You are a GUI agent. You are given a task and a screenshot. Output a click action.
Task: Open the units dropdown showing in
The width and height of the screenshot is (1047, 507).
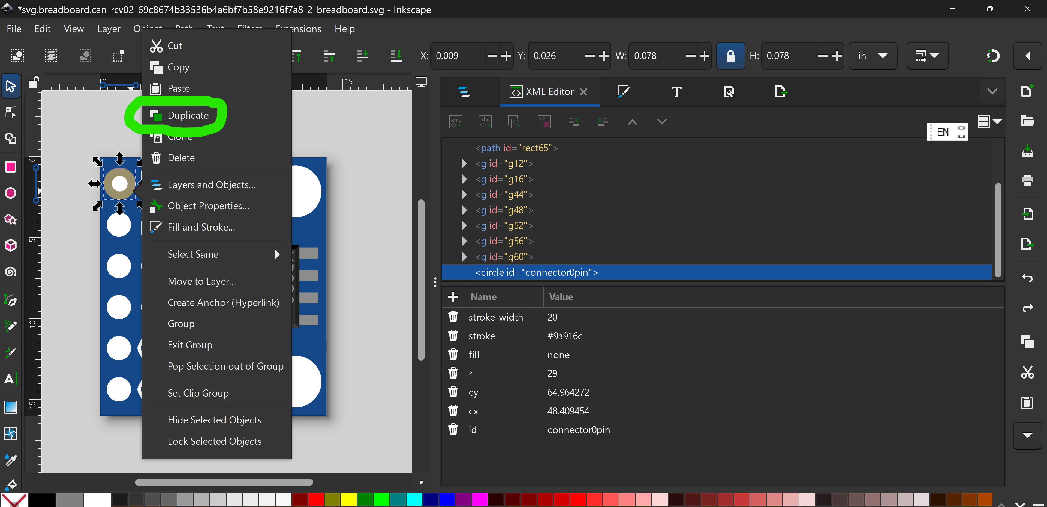(872, 56)
